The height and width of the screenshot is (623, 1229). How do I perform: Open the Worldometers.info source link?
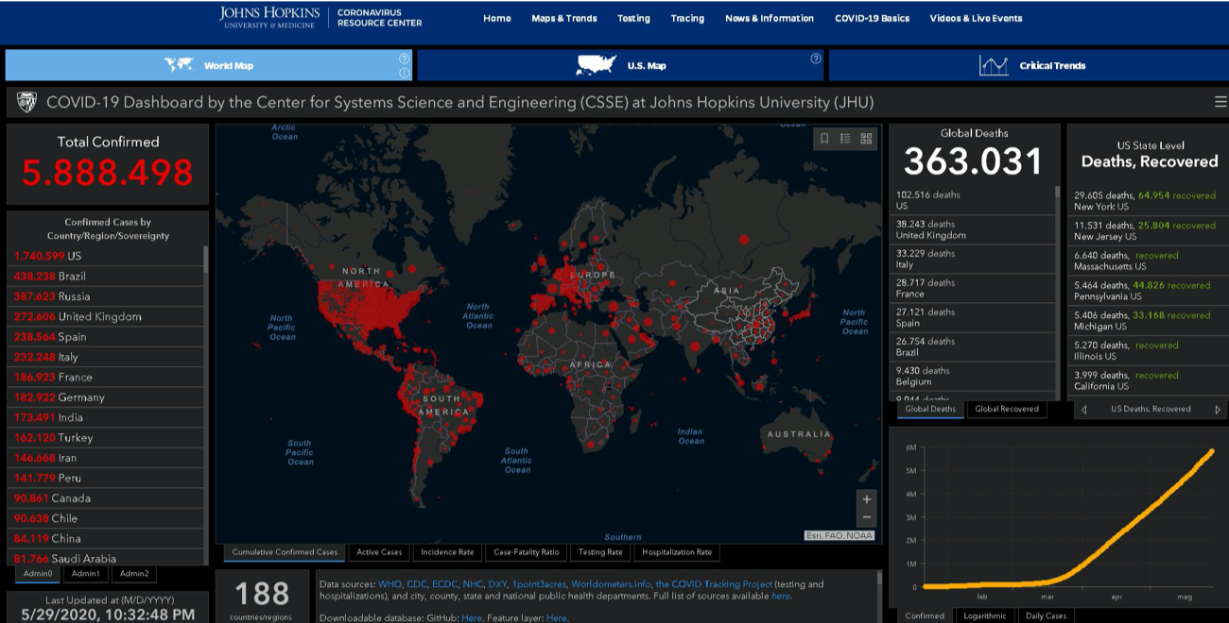[611, 584]
